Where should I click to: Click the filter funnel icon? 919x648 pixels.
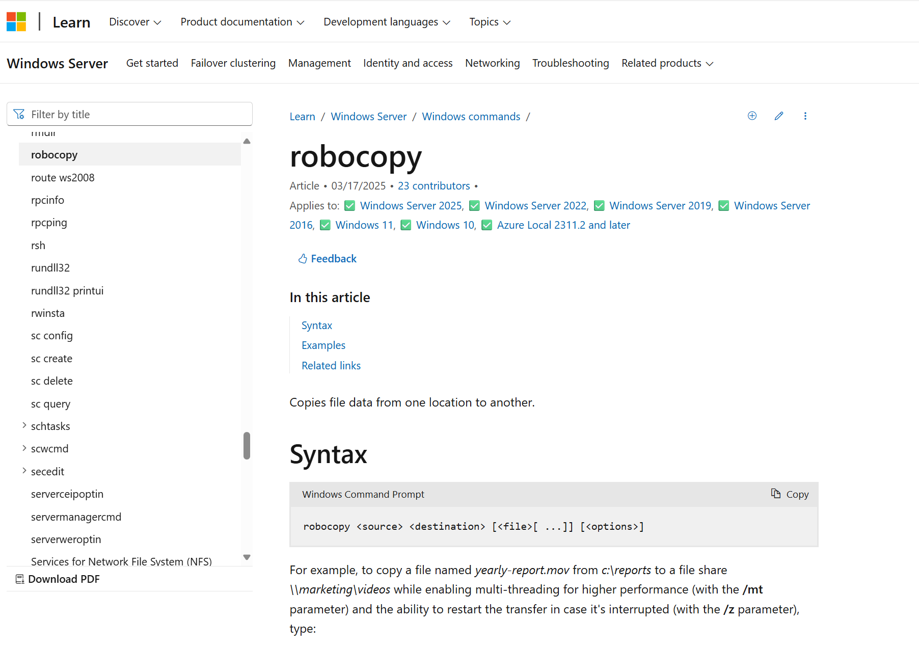coord(19,114)
